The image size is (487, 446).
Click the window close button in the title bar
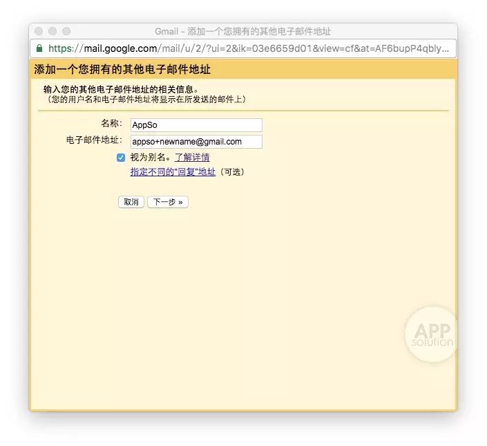39,31
